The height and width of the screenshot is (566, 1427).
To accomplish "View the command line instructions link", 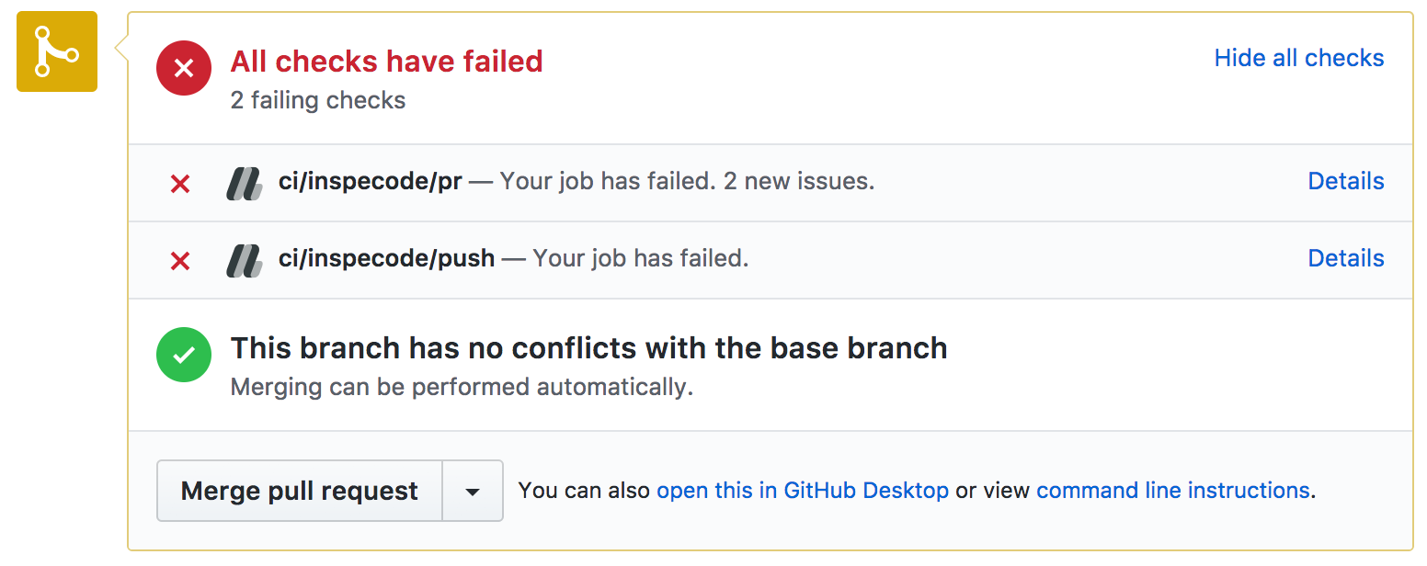I will pyautogui.click(x=1172, y=491).
